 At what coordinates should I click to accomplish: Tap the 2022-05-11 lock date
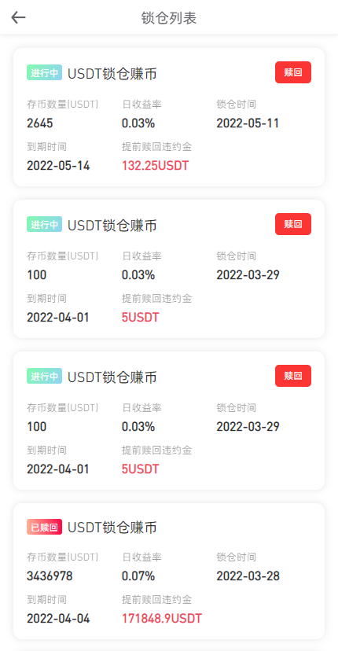[x=248, y=123]
